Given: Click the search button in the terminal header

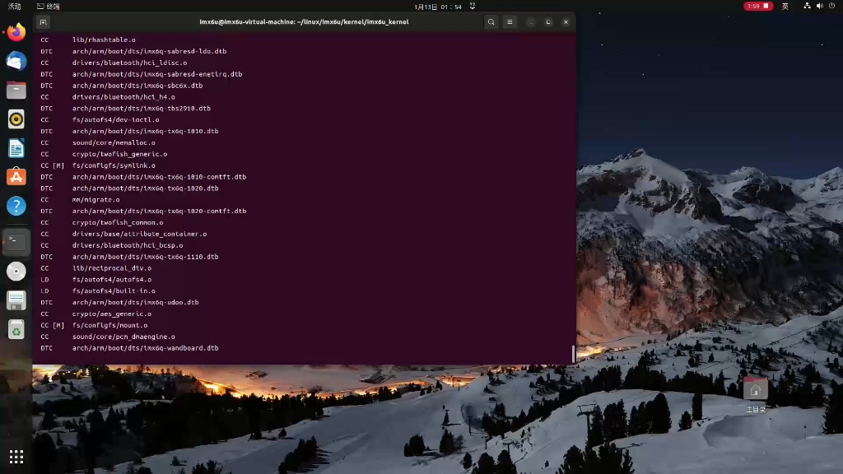Looking at the screenshot, I should click(x=491, y=22).
